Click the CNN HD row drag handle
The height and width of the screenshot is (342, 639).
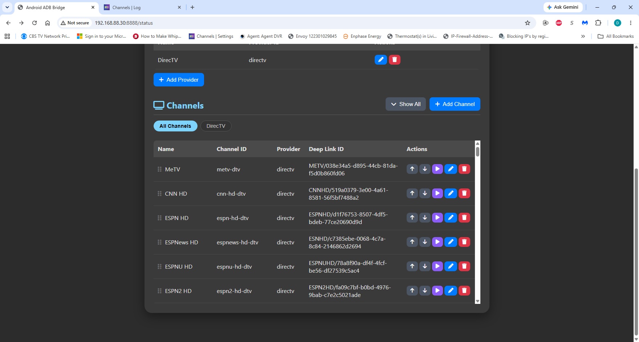[159, 194]
